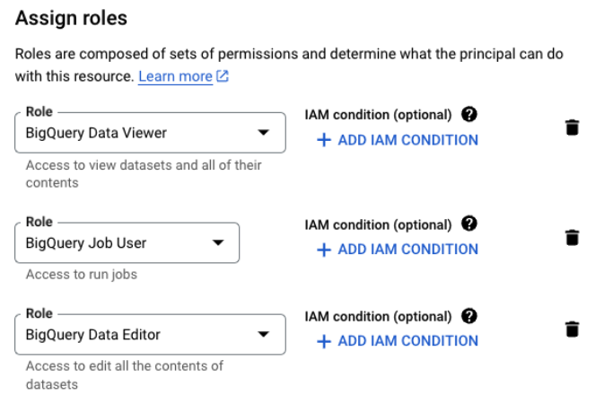This screenshot has height=404, width=604.
Task: Expand the BigQuery Data Viewer dropdown arrow
Action: [263, 133]
